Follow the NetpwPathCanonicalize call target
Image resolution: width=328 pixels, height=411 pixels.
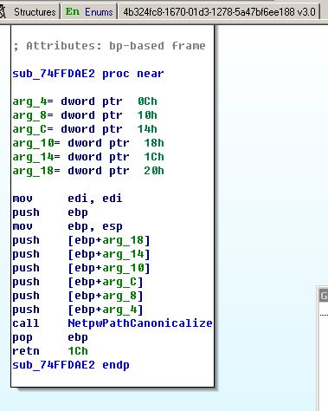tap(140, 323)
